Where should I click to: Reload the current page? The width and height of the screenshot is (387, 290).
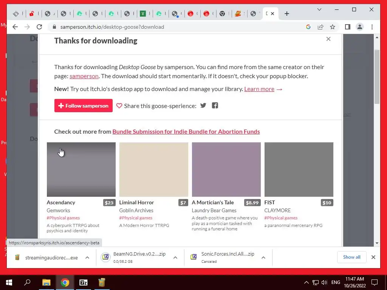tap(39, 27)
